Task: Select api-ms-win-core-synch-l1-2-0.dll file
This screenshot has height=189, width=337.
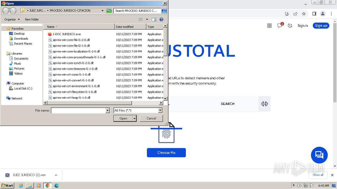Action: (73, 63)
